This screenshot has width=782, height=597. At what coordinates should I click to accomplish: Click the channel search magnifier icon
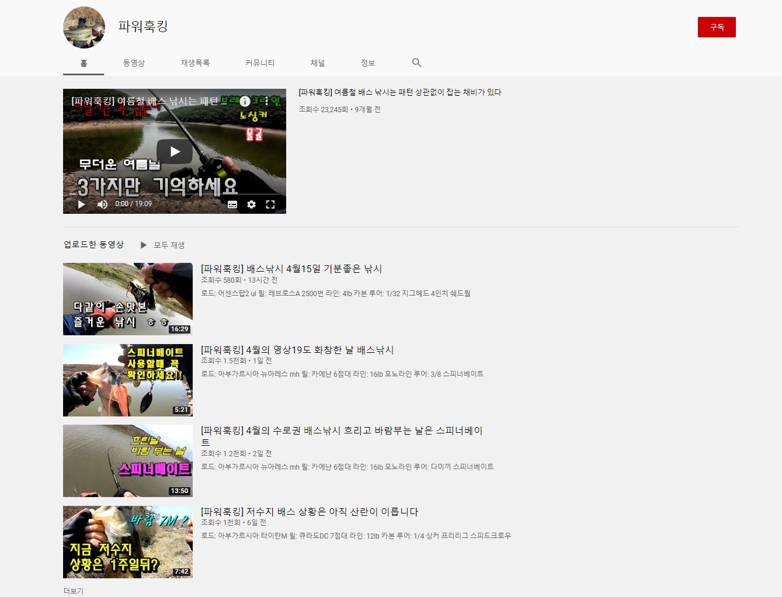click(x=416, y=63)
